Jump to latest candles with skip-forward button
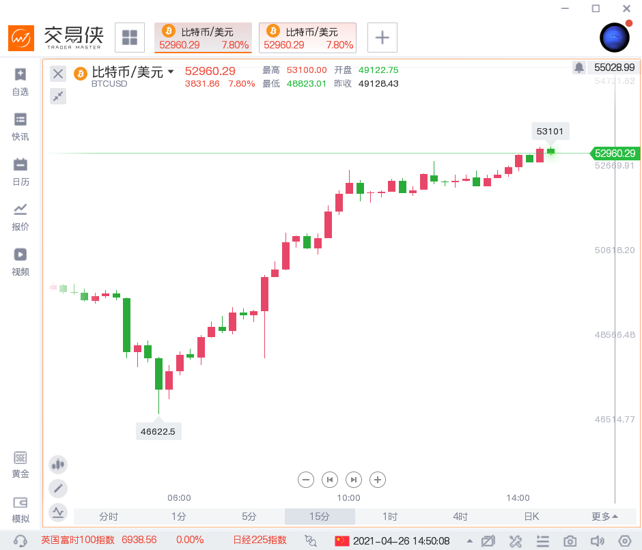642x550 pixels. tap(354, 480)
